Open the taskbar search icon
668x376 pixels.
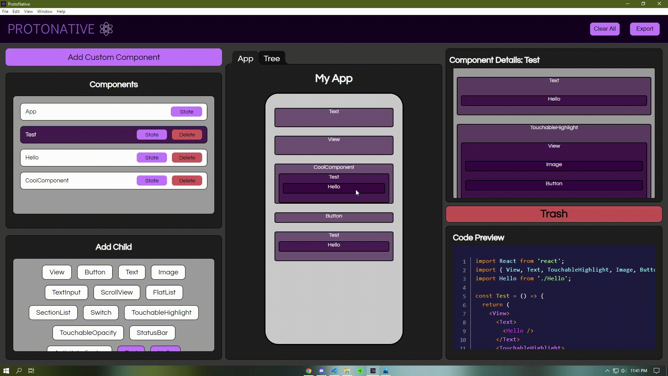tap(19, 371)
